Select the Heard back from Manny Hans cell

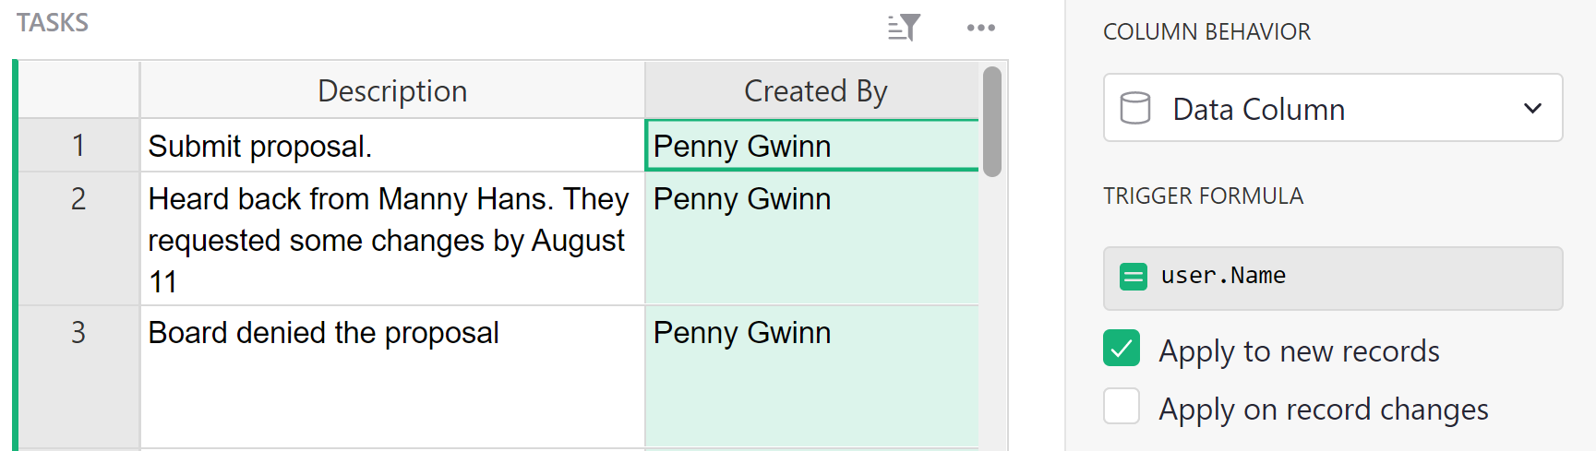[391, 239]
